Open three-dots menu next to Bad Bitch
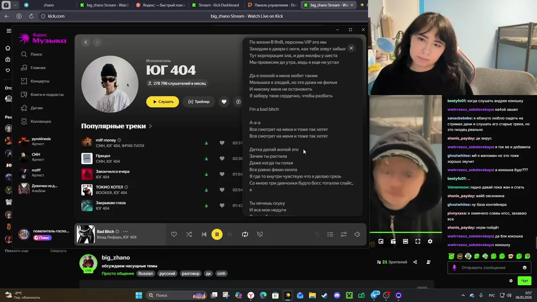 point(125,232)
